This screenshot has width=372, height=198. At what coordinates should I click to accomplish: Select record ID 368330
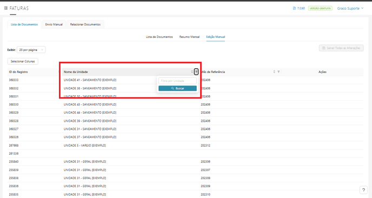tap(14, 104)
